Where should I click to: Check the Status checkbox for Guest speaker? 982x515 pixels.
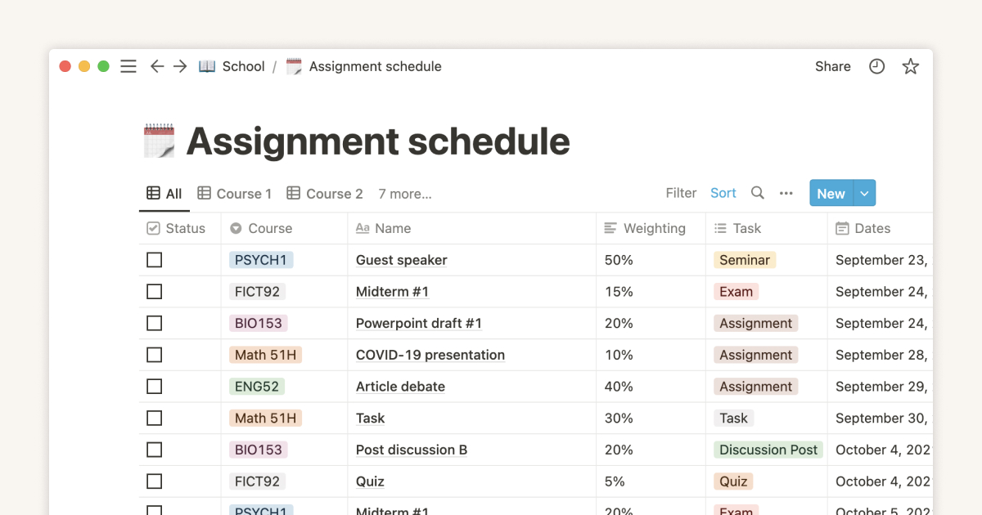[154, 259]
